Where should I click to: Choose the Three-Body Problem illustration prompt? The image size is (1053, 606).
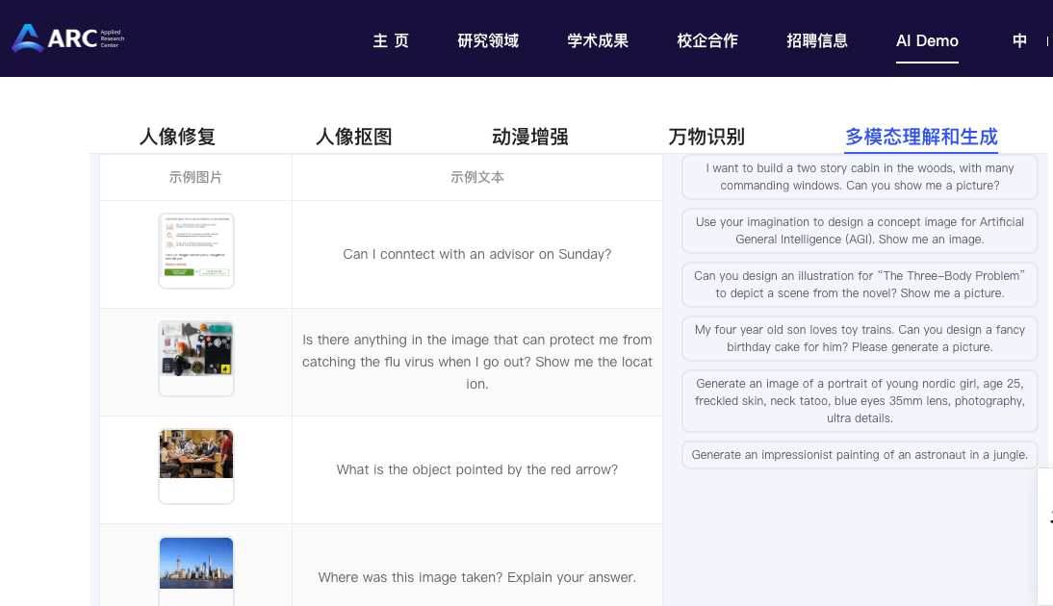860,285
